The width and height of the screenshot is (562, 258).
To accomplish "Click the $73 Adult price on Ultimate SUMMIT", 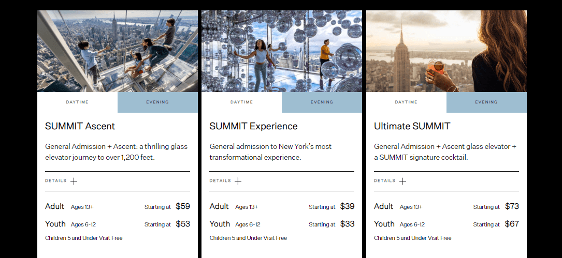I will pos(512,206).
